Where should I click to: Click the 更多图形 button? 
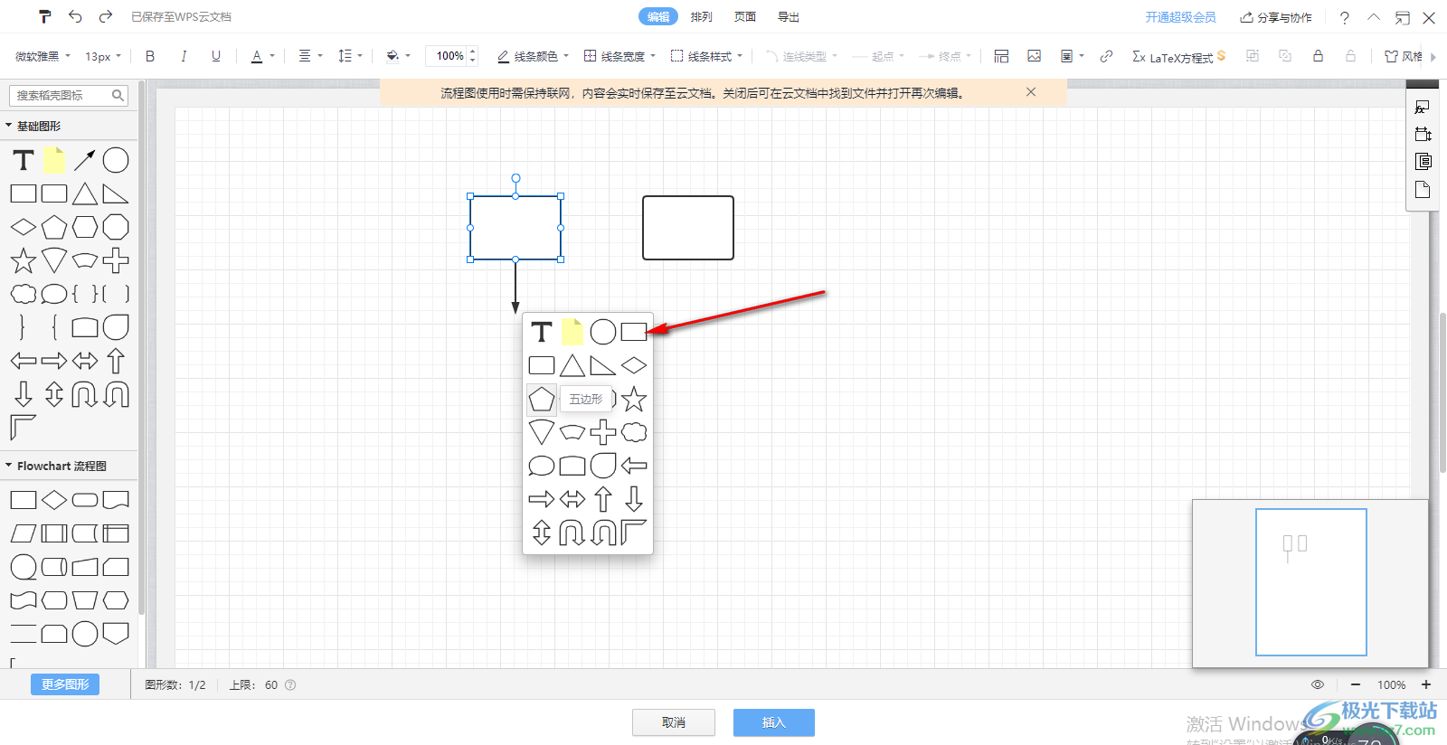[x=65, y=684]
